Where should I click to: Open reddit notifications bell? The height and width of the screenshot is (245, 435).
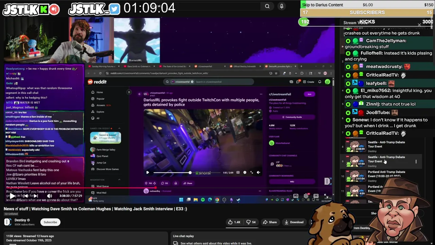pos(320,82)
